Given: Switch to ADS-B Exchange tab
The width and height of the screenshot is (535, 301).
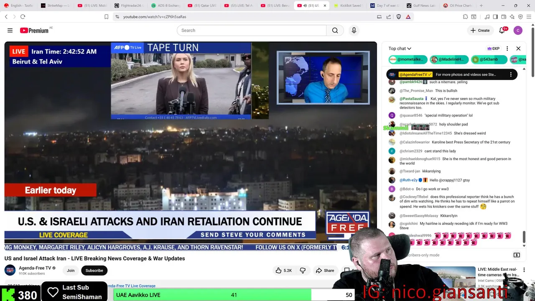Looking at the screenshot, I should [166, 5].
